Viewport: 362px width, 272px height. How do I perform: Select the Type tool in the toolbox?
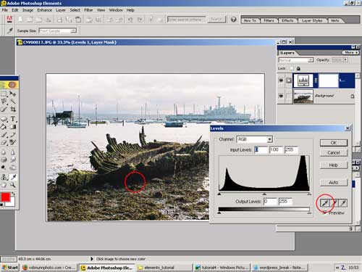click(x=13, y=119)
